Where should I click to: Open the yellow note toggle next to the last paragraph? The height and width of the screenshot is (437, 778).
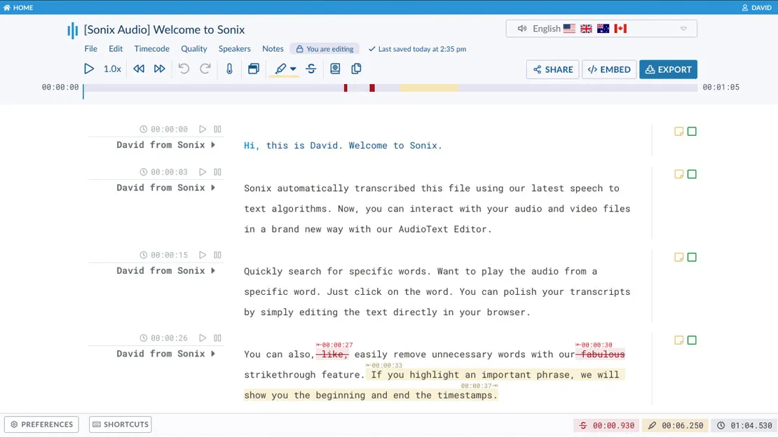coord(678,340)
